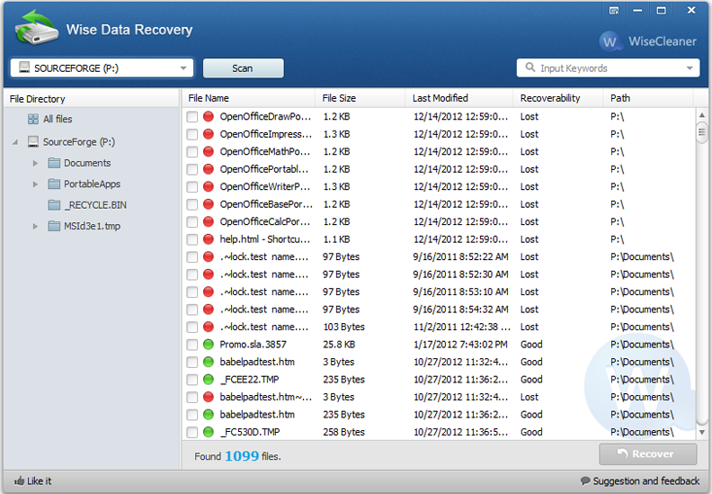The image size is (712, 494).
Task: Click the Input Keywords search field
Action: (x=609, y=68)
